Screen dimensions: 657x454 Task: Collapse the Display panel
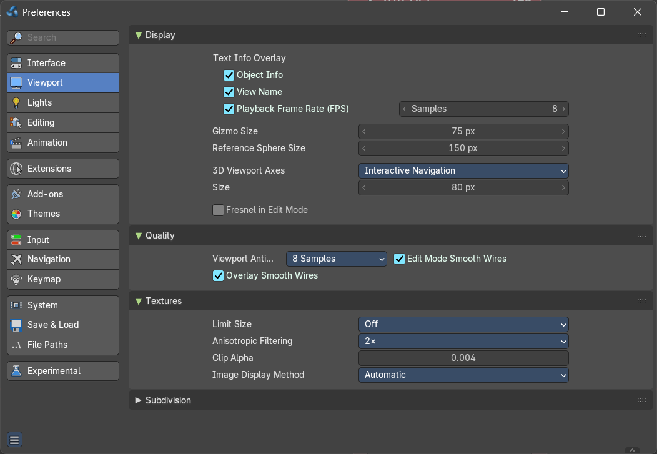[138, 36]
